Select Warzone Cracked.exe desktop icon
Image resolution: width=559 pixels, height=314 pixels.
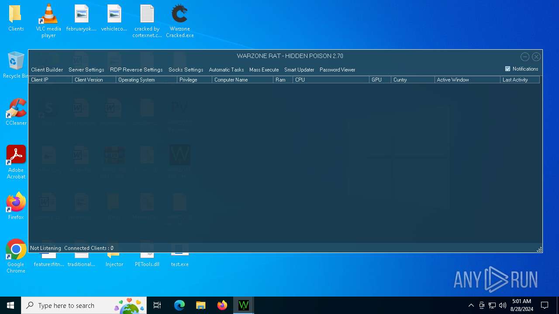tap(180, 20)
